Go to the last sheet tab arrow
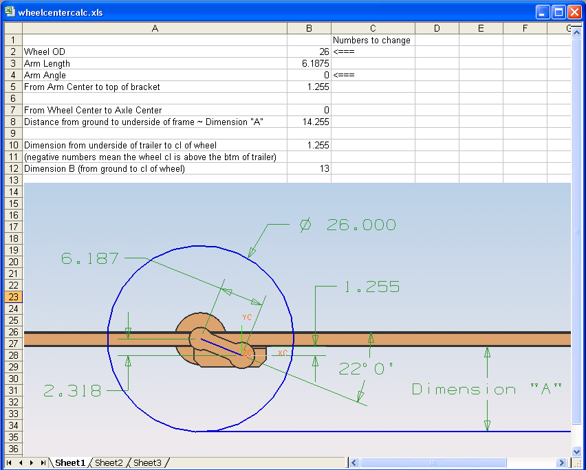This screenshot has height=470, width=586. click(x=43, y=463)
